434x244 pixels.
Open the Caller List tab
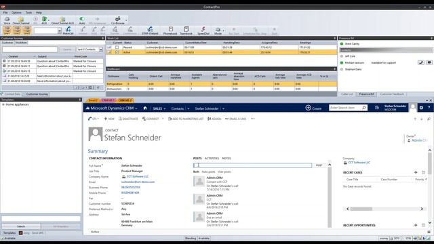click(x=347, y=94)
